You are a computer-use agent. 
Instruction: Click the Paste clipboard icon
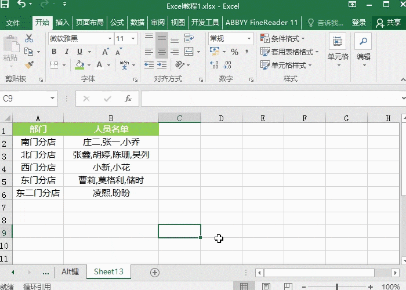[x=11, y=43]
